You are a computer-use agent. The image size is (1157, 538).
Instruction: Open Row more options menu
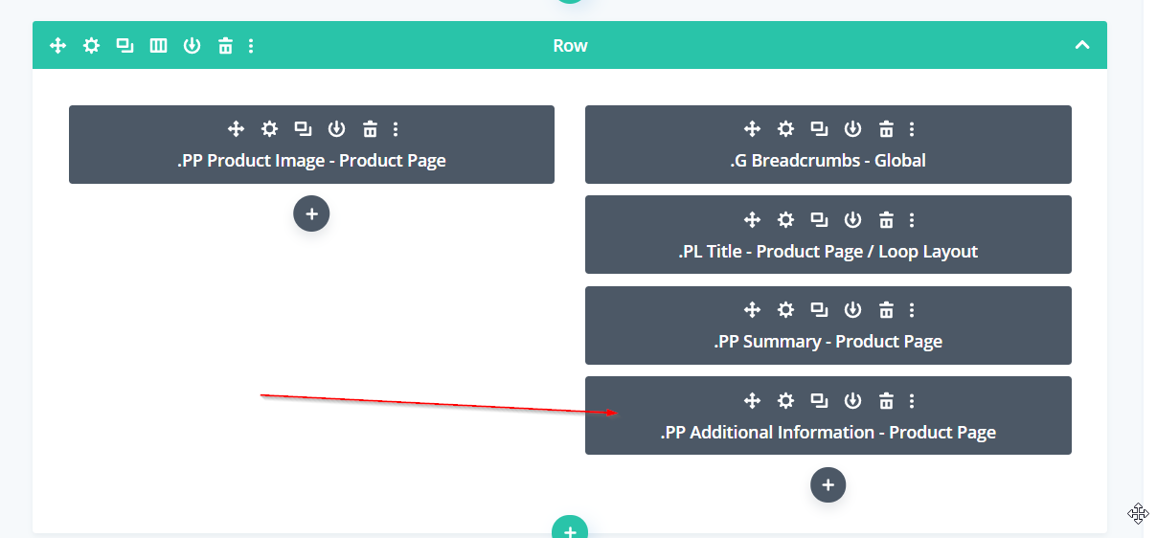pyautogui.click(x=251, y=45)
